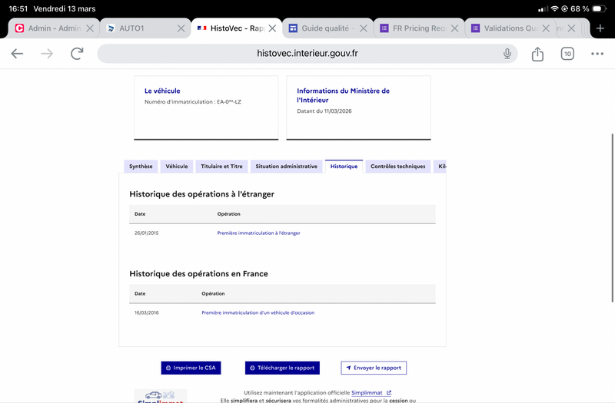This screenshot has height=403, width=615.
Task: Open the Situation administrative tab
Action: [x=286, y=167]
